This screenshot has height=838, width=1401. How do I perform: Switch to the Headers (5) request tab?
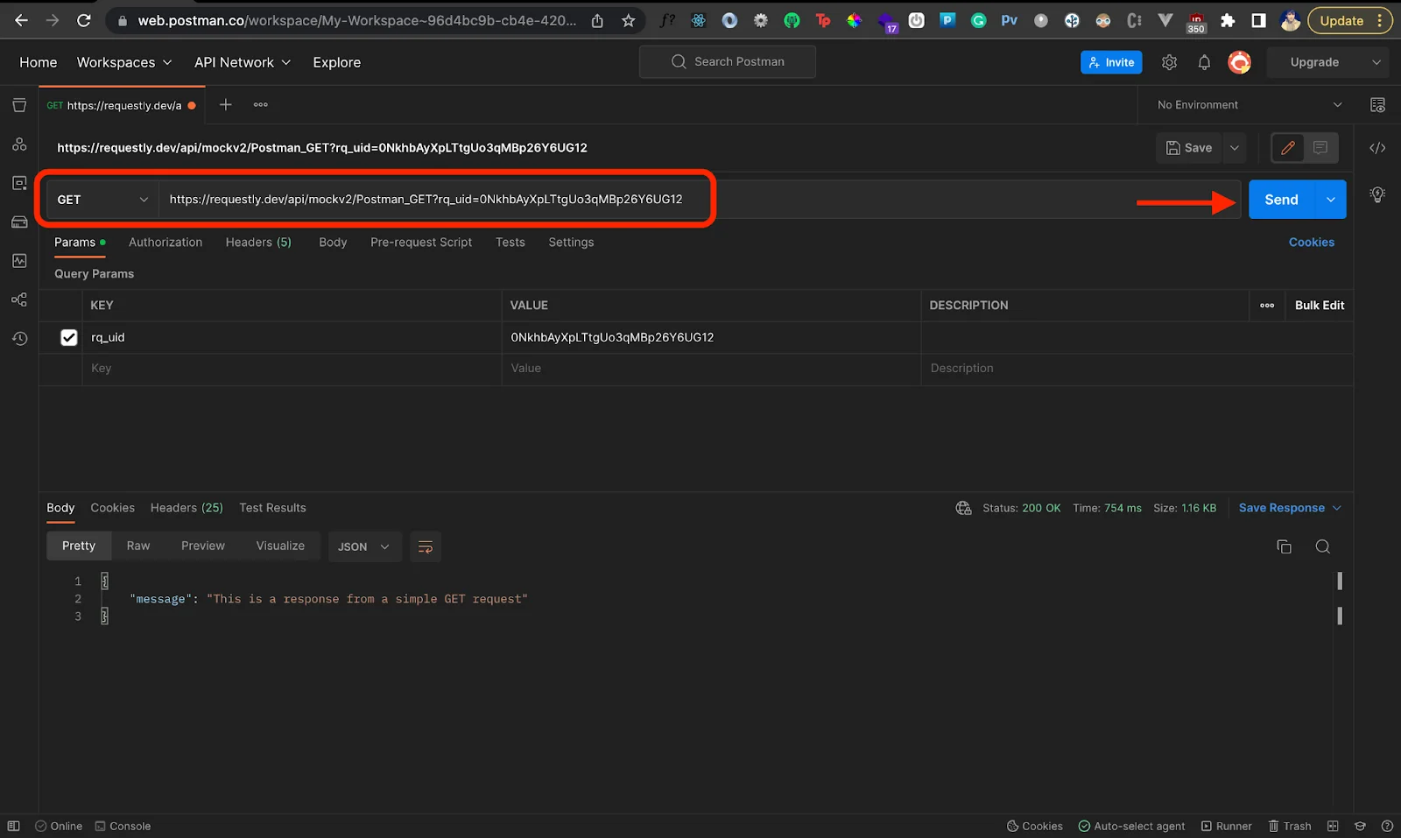click(258, 243)
